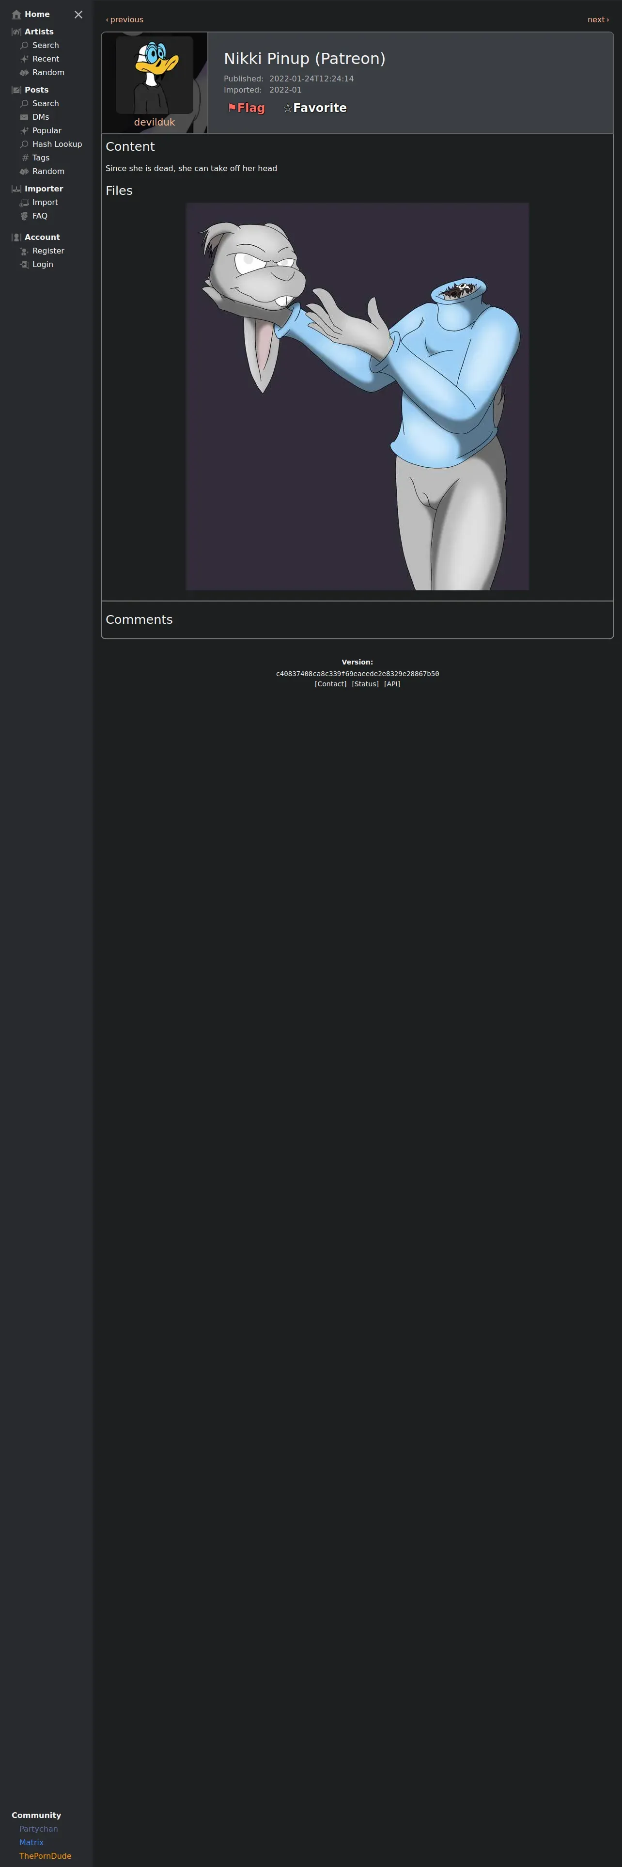
Task: Open the post image file
Action: (358, 396)
